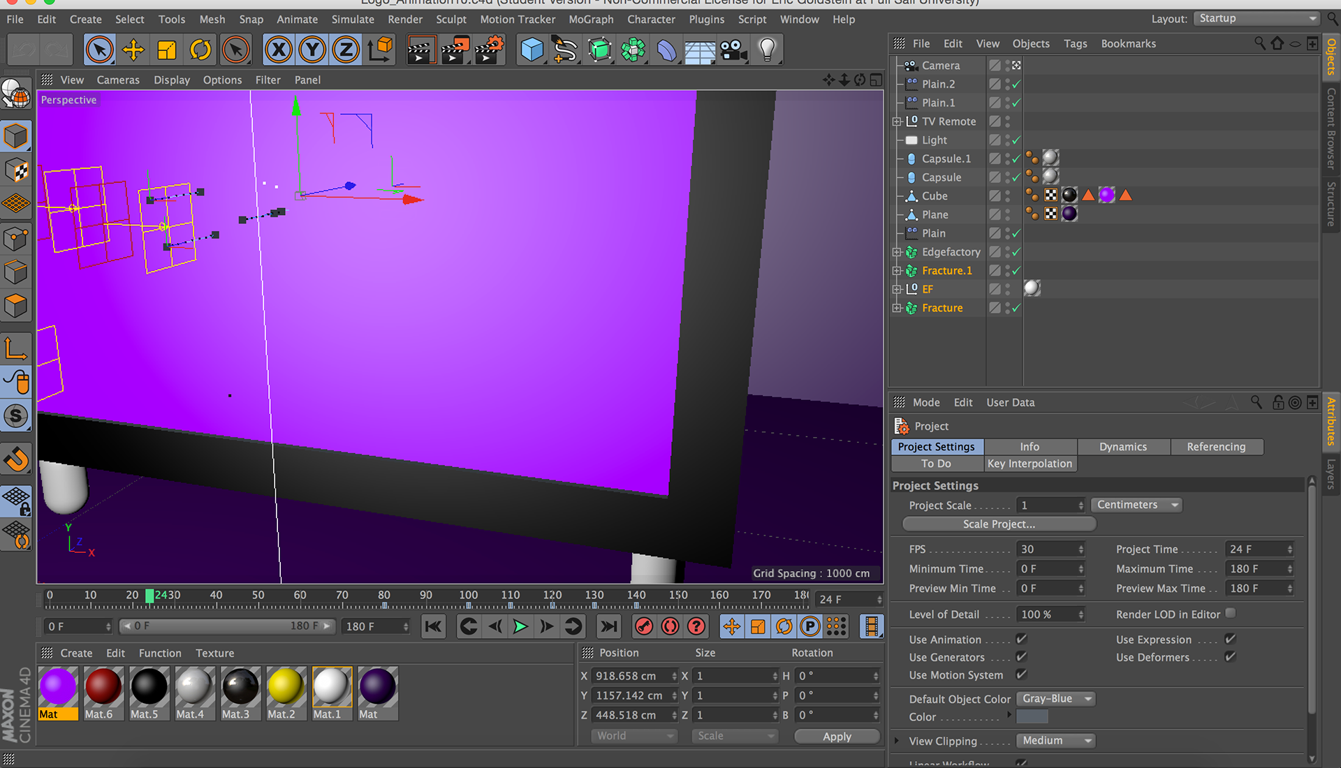
Task: Click the Light object icon
Action: [x=767, y=50]
